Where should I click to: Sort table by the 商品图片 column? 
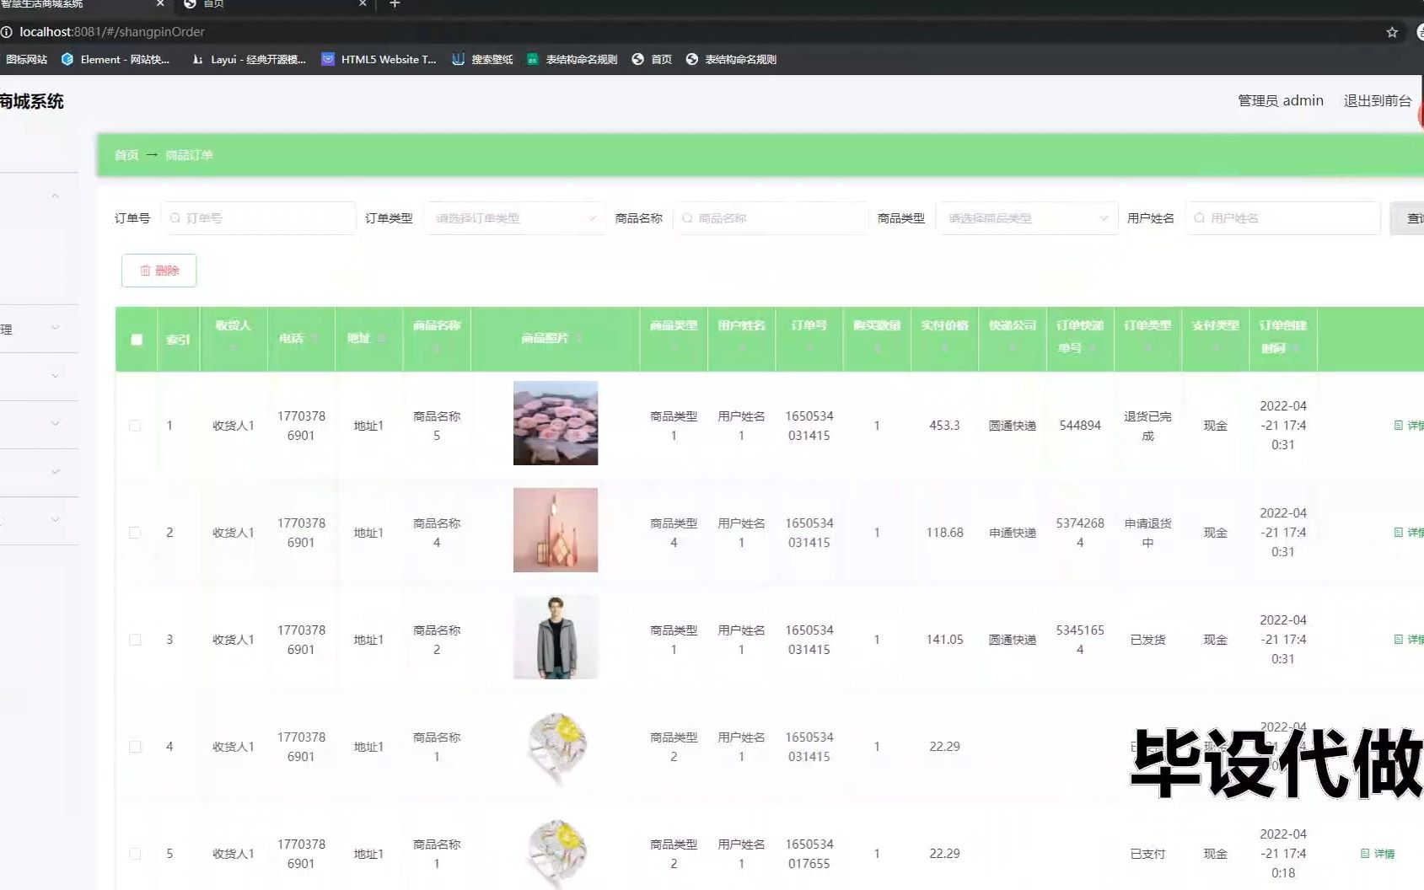[554, 338]
